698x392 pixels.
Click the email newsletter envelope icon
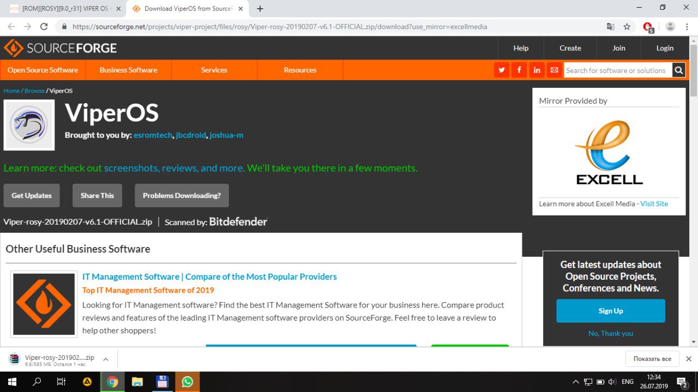(554, 70)
